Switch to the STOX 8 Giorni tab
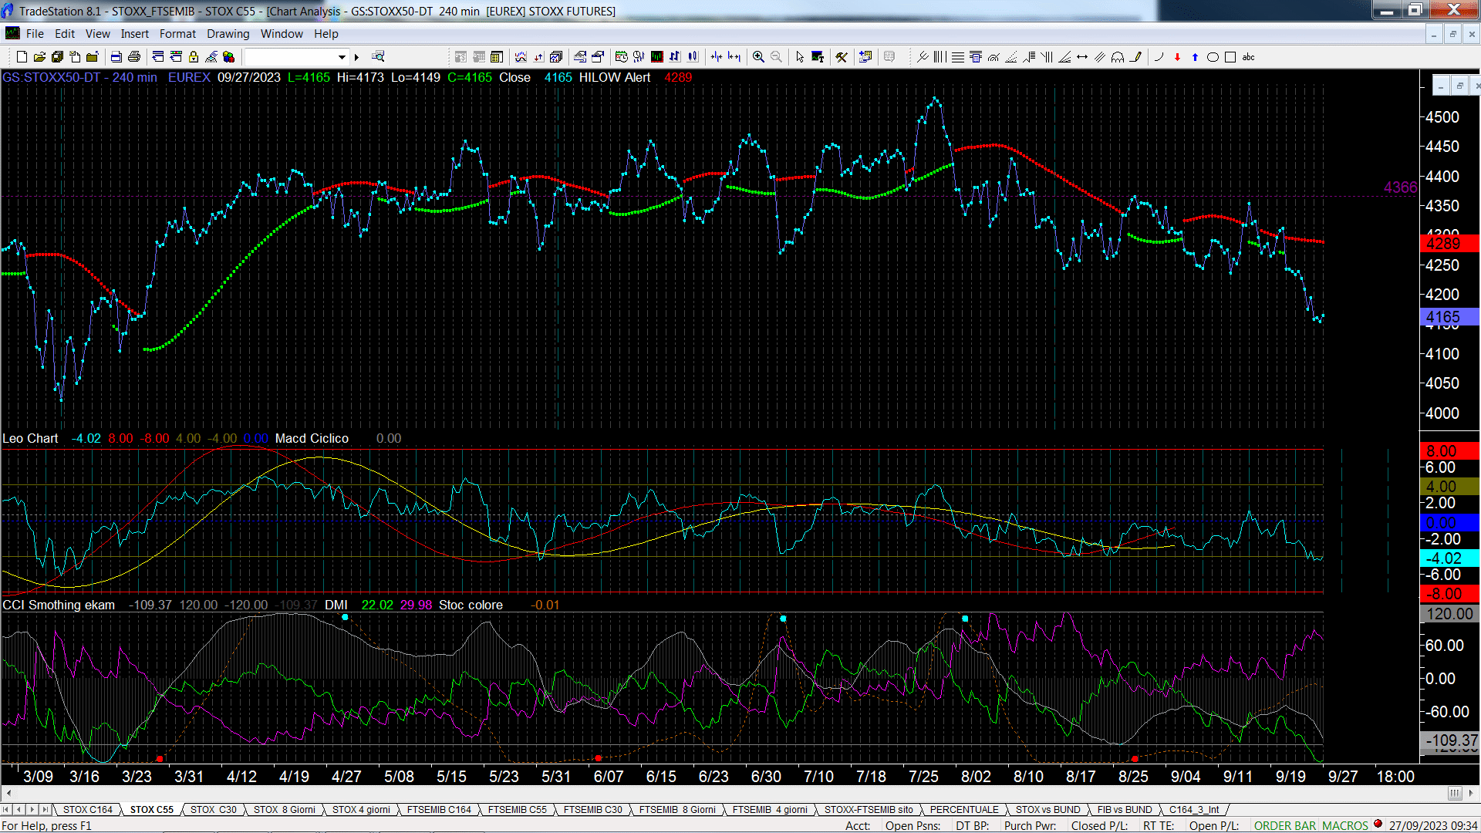The image size is (1481, 833). coord(284,810)
